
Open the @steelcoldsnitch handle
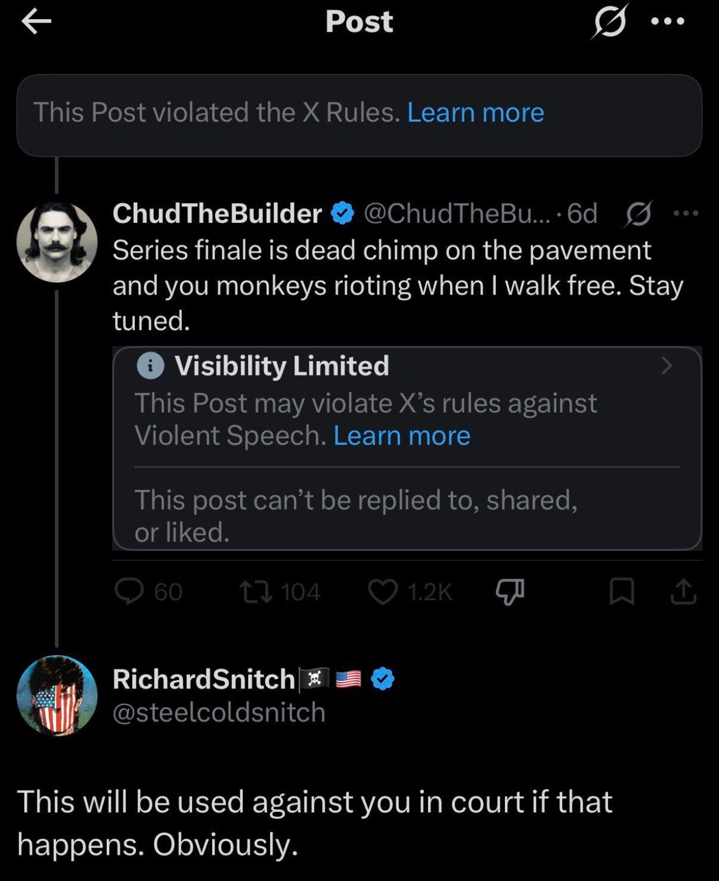(219, 712)
